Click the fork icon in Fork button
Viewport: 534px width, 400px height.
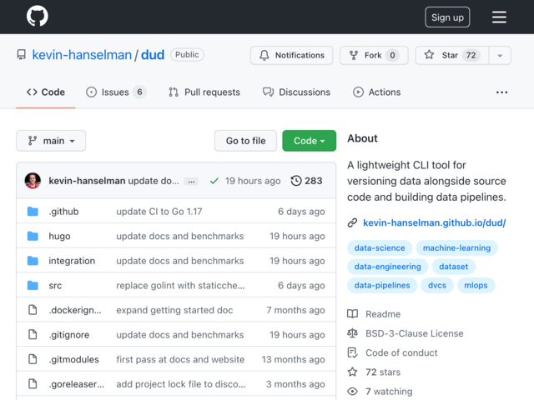[354, 55]
